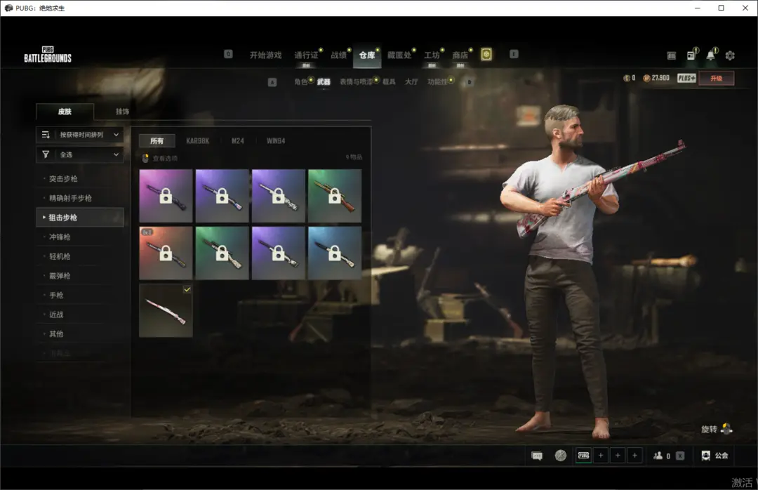Viewport: 758px width, 490px height.
Task: Go to 开始游戏 menu
Action: [265, 55]
